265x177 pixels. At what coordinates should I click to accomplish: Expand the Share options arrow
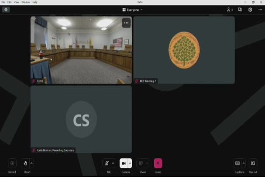147,163
